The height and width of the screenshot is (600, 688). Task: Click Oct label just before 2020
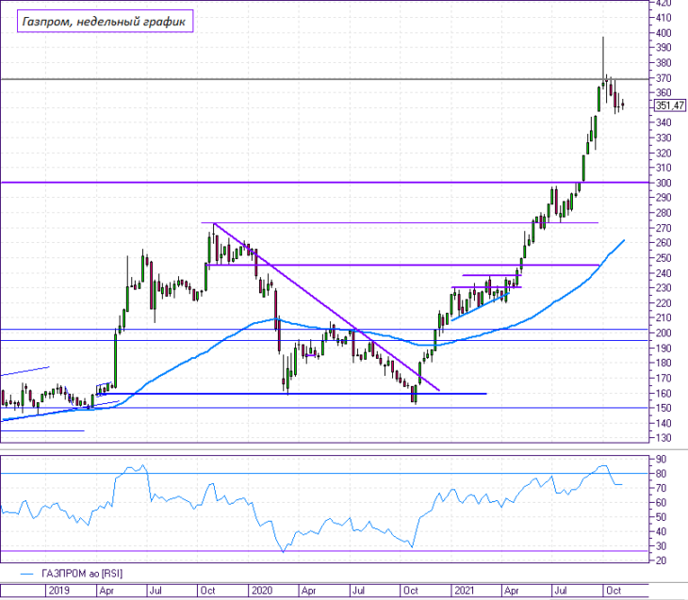pyautogui.click(x=207, y=591)
